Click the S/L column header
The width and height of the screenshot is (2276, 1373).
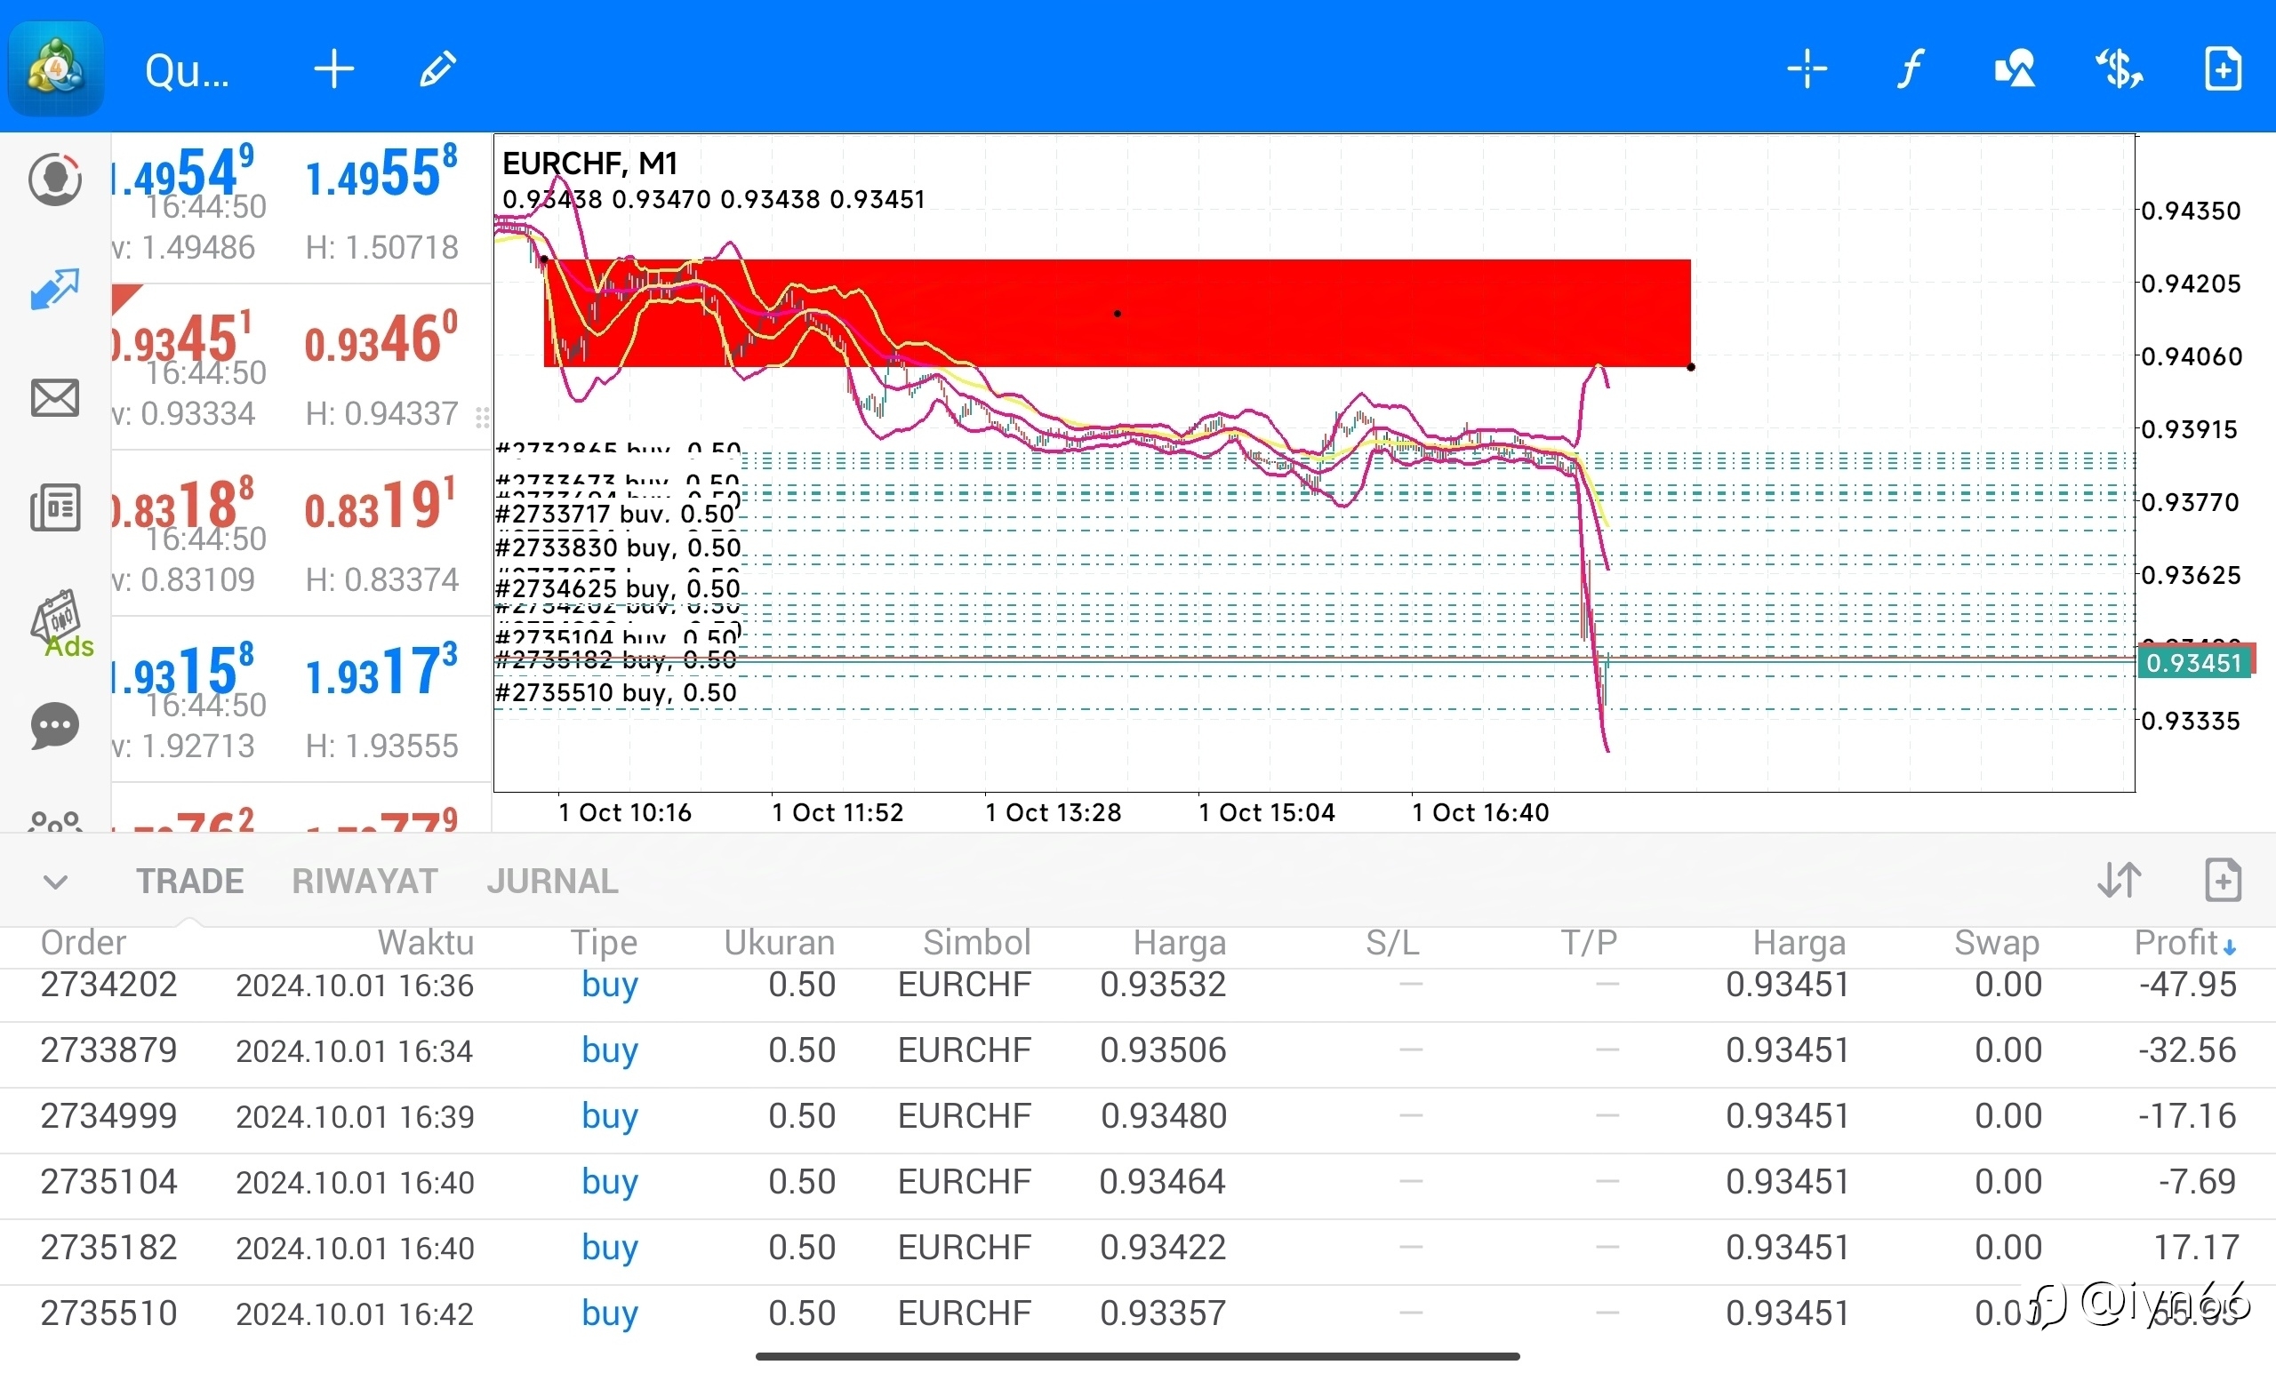coord(1392,943)
